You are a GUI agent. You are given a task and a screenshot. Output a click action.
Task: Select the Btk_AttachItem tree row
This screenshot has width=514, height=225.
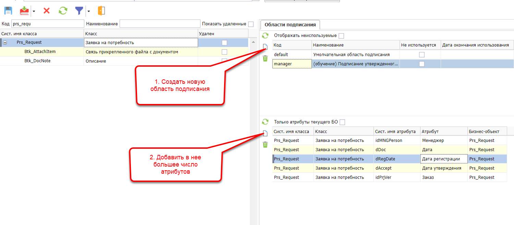tap(40, 52)
